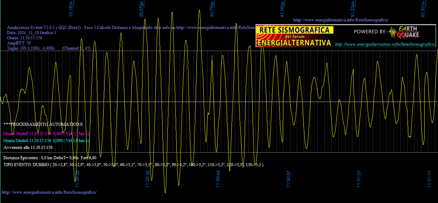This screenshot has height=203, width=438.
Task: Click the 11:30:26 clock time label
Action: point(78,179)
